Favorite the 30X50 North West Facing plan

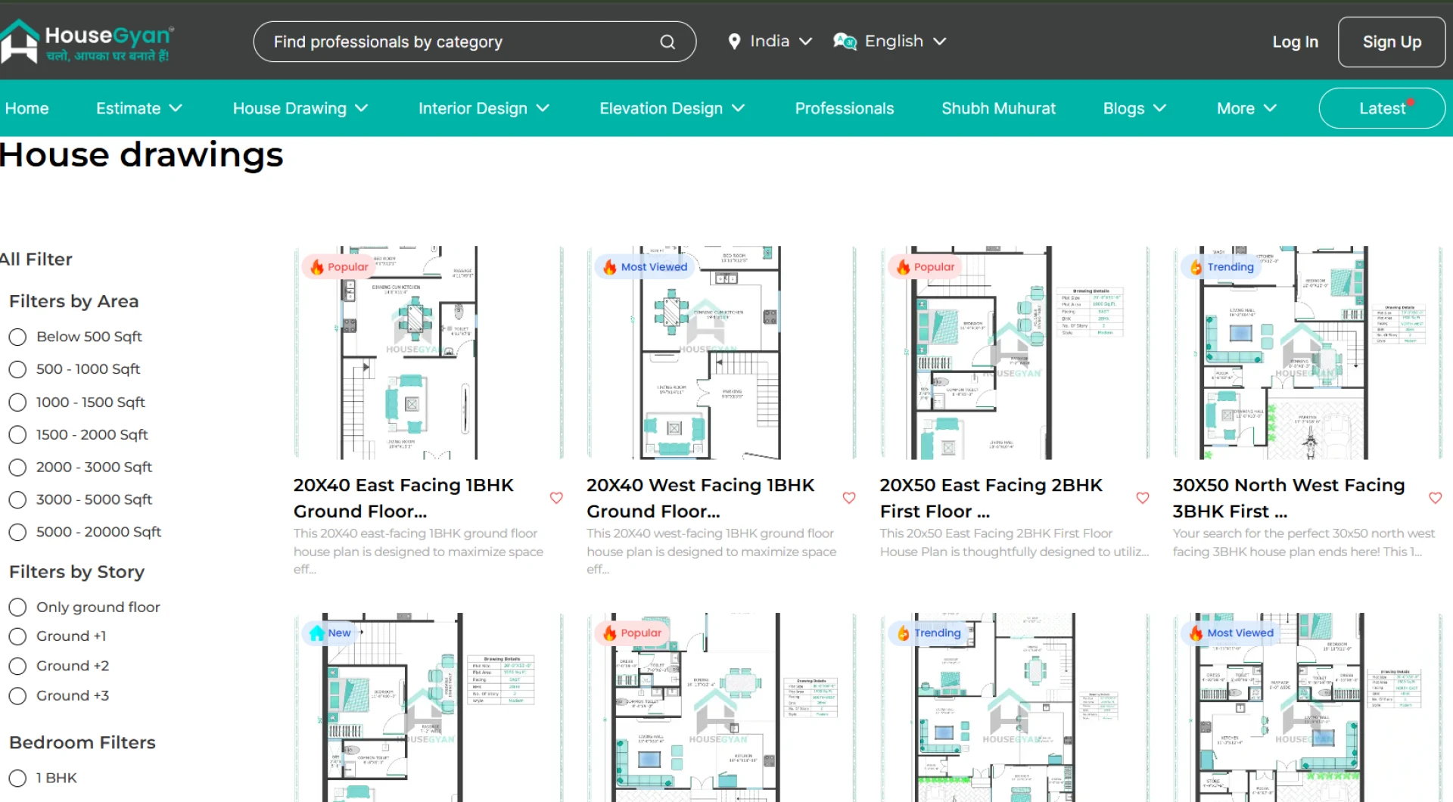point(1435,498)
